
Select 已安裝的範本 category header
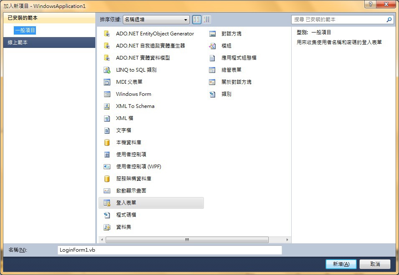point(49,18)
